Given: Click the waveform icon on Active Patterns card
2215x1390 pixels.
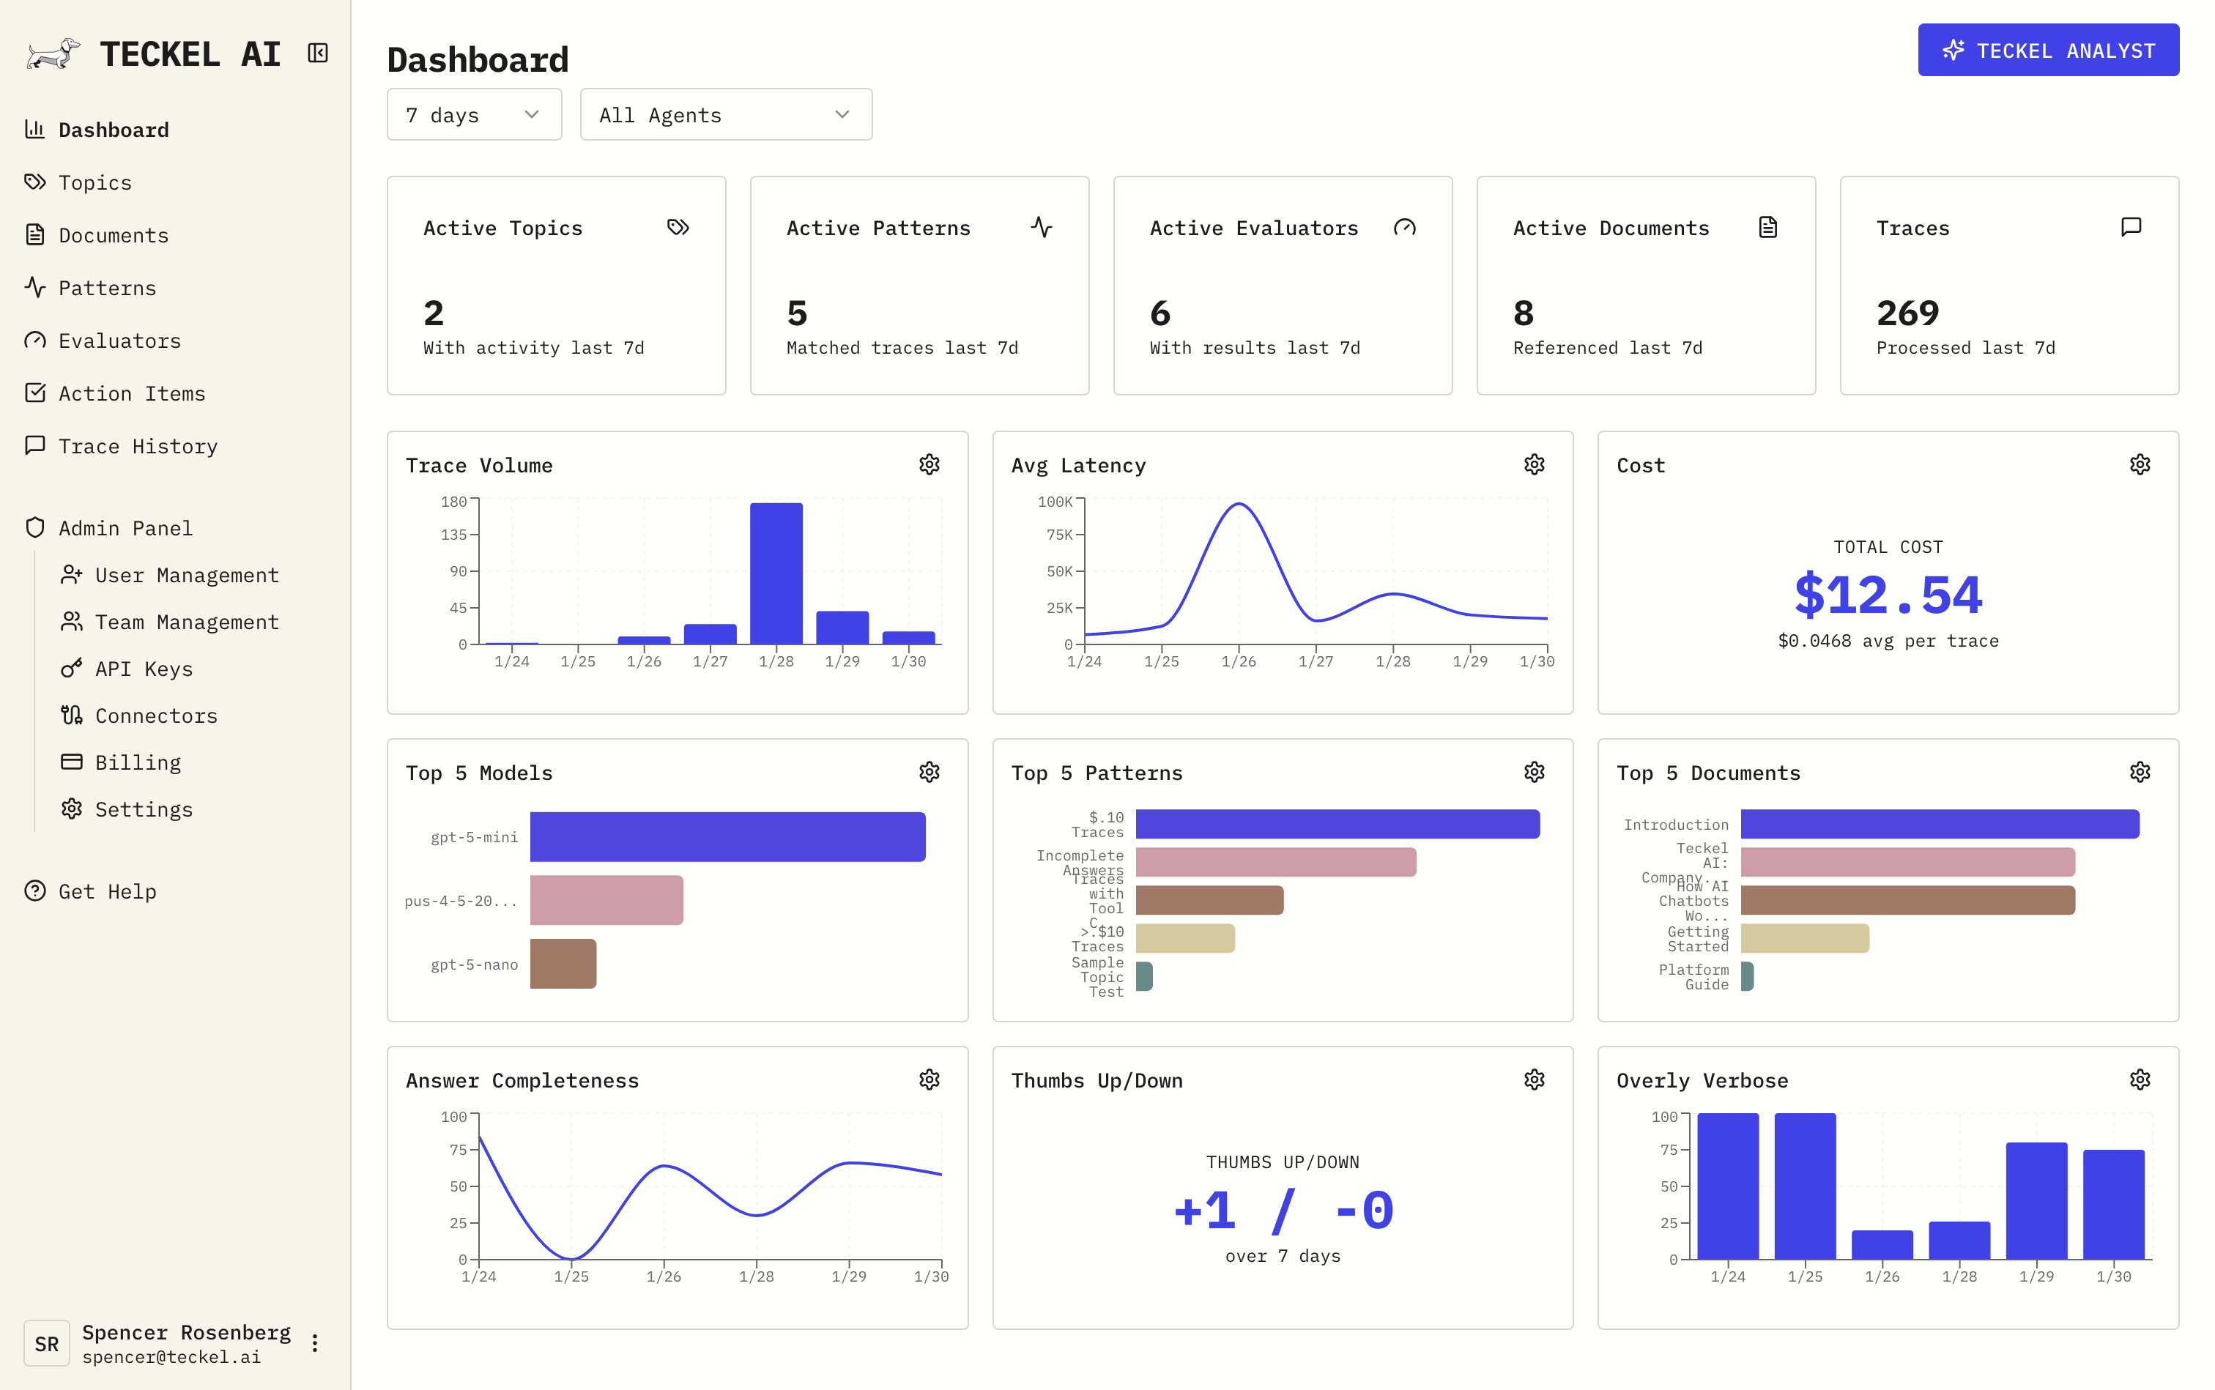Looking at the screenshot, I should [1042, 227].
